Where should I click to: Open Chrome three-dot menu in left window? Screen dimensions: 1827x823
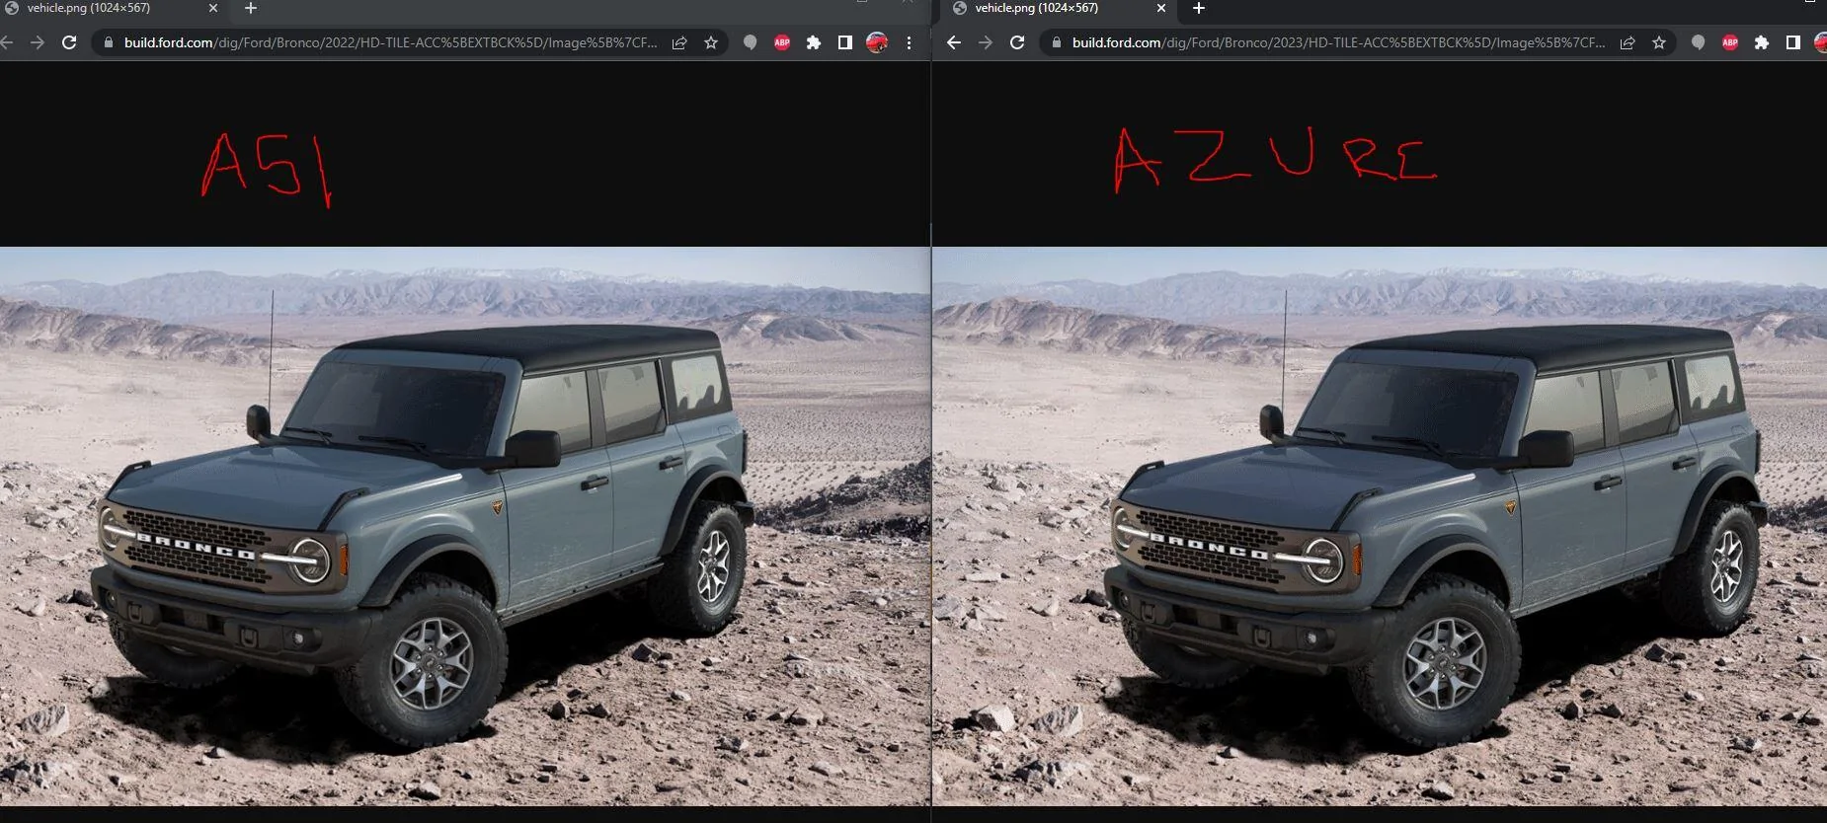point(909,42)
